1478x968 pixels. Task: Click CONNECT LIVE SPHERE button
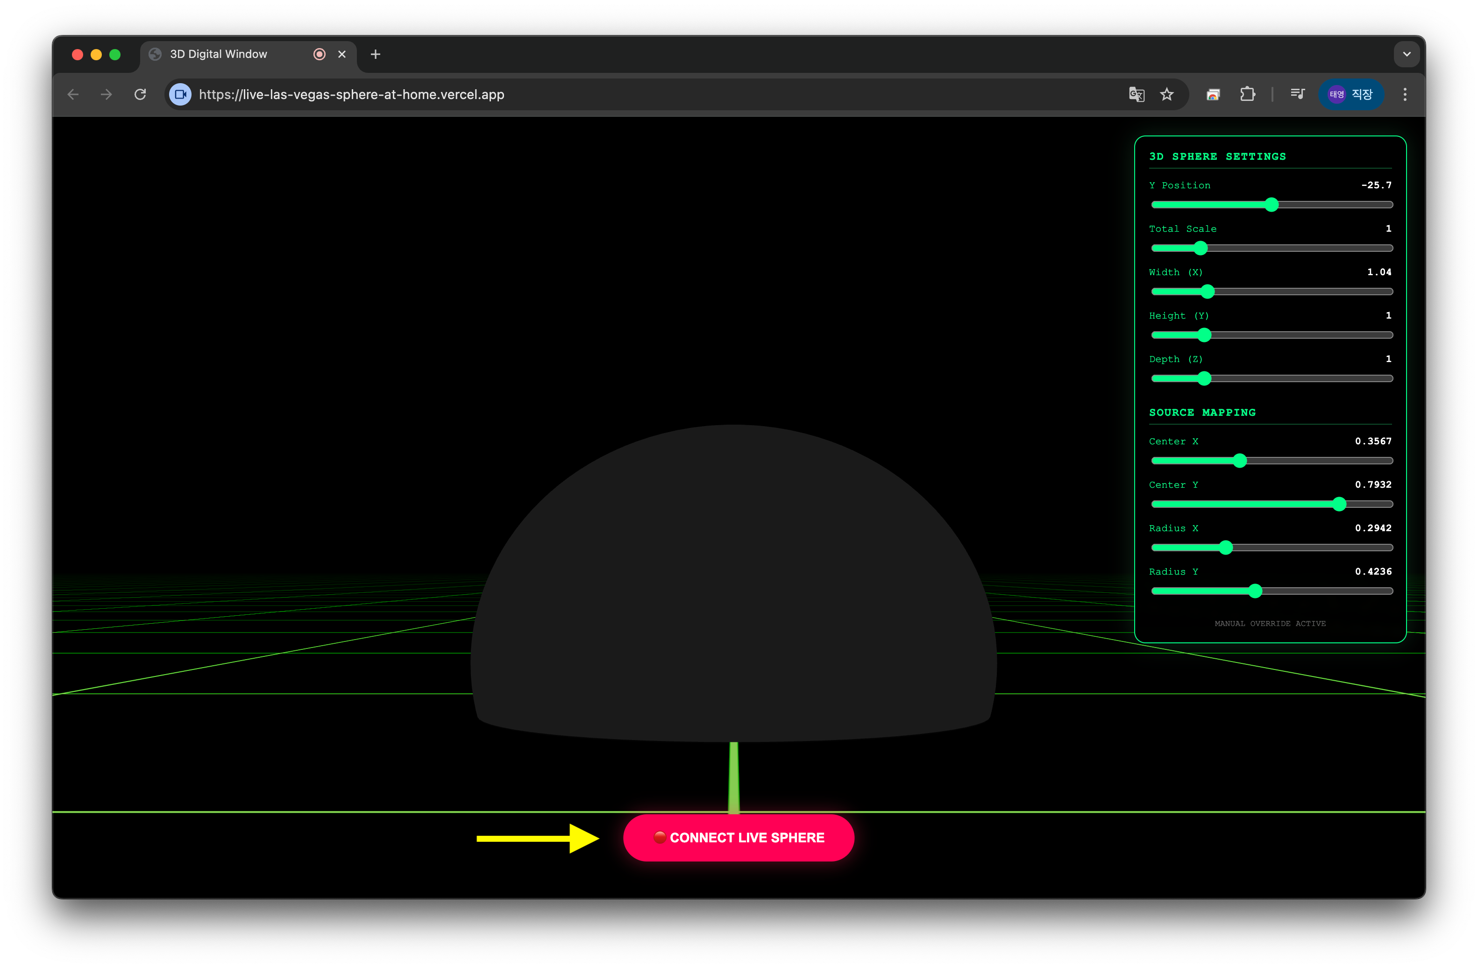(739, 838)
